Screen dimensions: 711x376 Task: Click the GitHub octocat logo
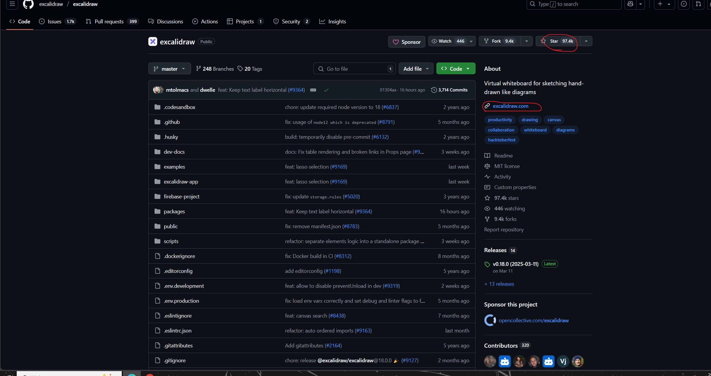(28, 4)
